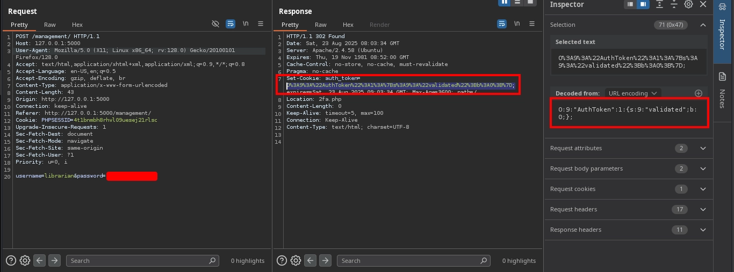Collapse the Selection section
This screenshot has width=734, height=272.
coord(703,25)
